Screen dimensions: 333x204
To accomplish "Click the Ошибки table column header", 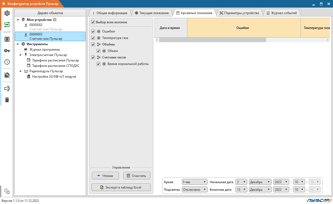I will click(244, 28).
